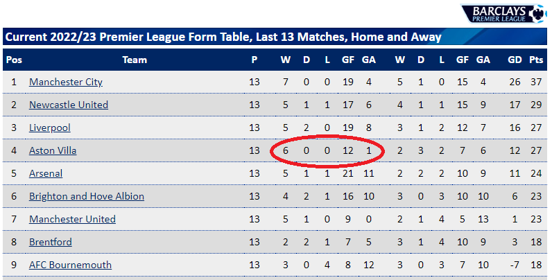The width and height of the screenshot is (552, 280).
Task: Click Arsenal's home goals for 21
Action: click(348, 173)
